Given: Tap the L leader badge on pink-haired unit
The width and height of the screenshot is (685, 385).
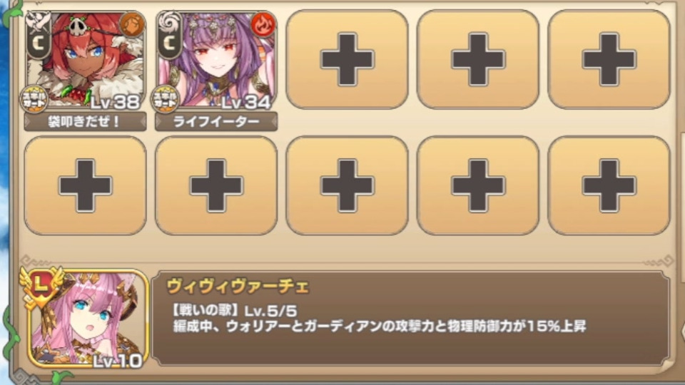Looking at the screenshot, I should coord(41,286).
